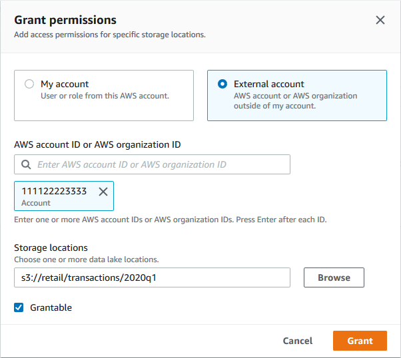This screenshot has width=401, height=358.
Task: Focus the AWS account ID search field
Action: pyautogui.click(x=160, y=164)
